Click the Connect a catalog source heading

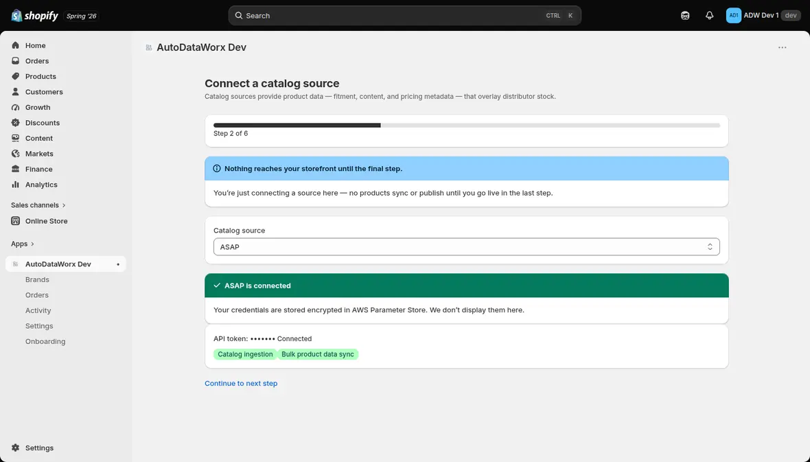coord(272,84)
